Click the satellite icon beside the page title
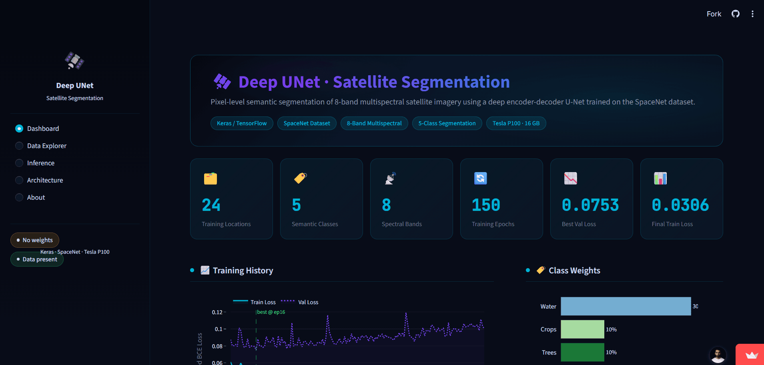This screenshot has height=365, width=764. click(x=222, y=82)
